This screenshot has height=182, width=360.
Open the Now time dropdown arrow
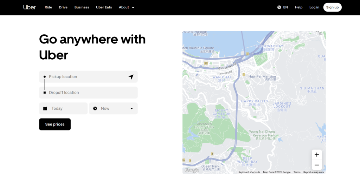[132, 109]
